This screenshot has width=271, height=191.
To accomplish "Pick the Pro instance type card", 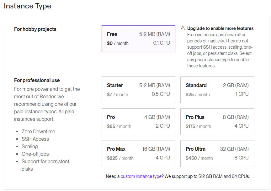I will 138,122.
